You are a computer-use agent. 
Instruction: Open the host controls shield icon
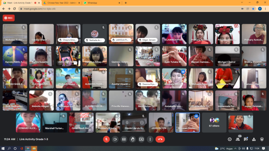(x=262, y=139)
